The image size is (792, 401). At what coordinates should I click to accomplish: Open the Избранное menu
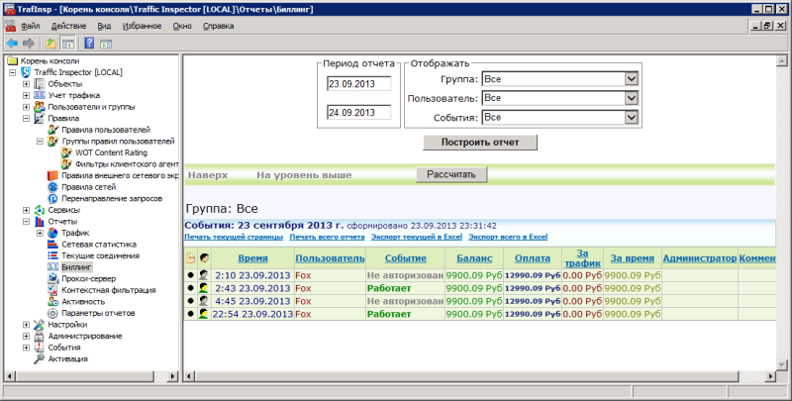pos(142,26)
